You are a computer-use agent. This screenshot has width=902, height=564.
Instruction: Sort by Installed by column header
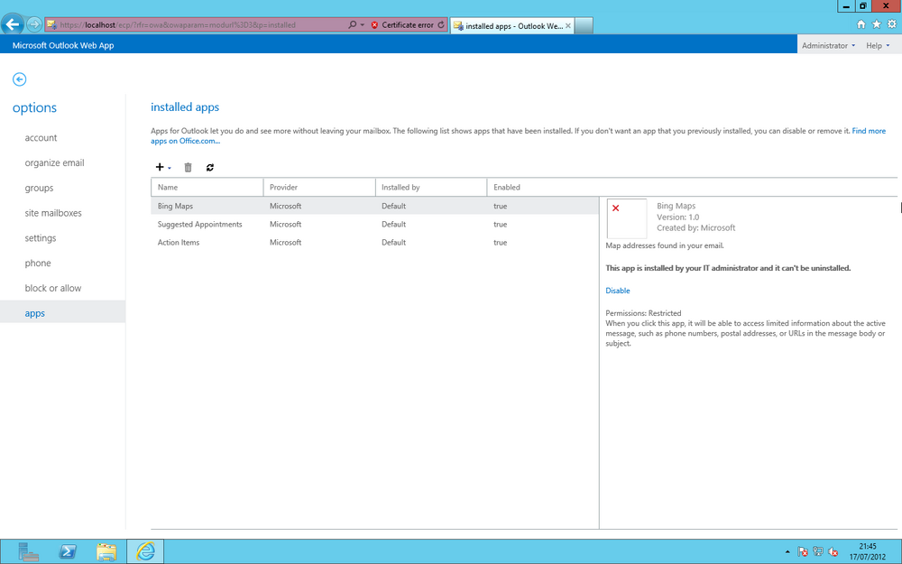[x=431, y=187]
